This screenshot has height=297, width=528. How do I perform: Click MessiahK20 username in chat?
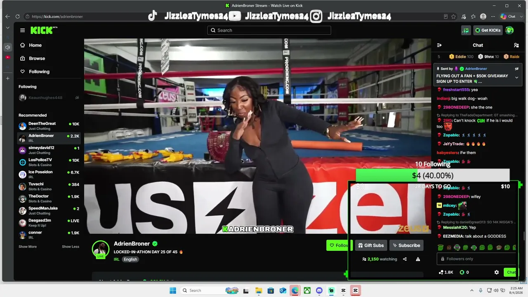pos(455,227)
